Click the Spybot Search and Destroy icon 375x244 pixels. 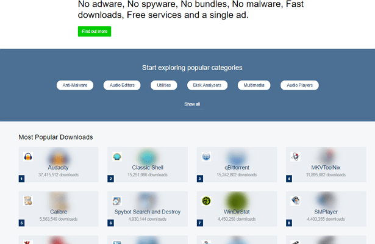click(117, 201)
